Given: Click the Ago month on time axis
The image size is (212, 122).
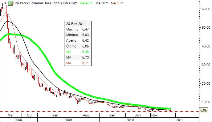Looking at the screenshot, I should click(86, 116).
